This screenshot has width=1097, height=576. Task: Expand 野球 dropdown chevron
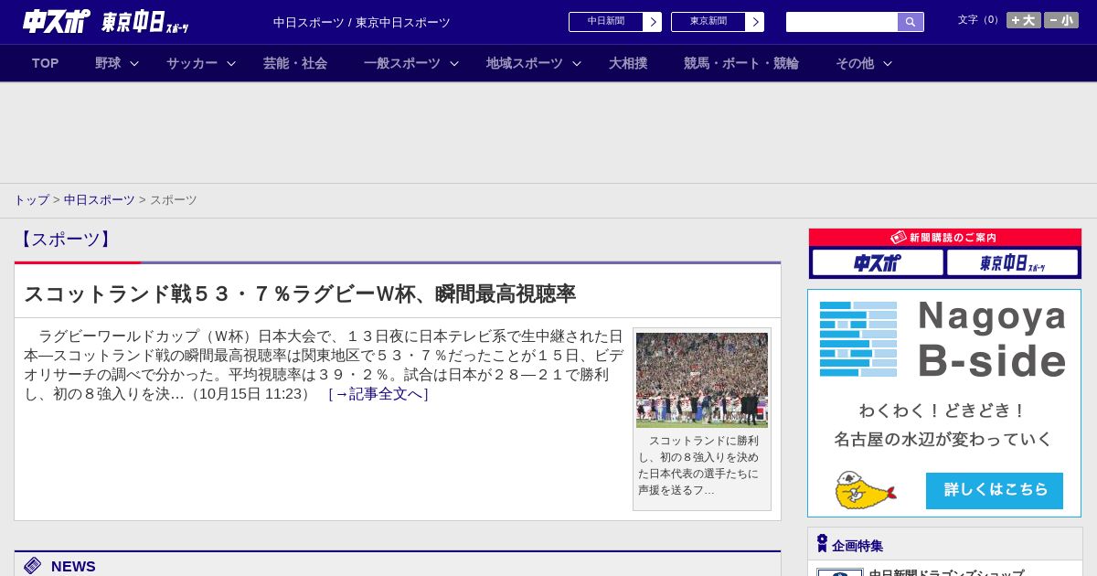point(134,63)
